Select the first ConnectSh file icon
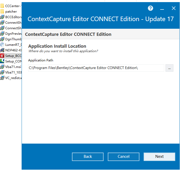The width and height of the screenshot is (180, 171). point(2,22)
